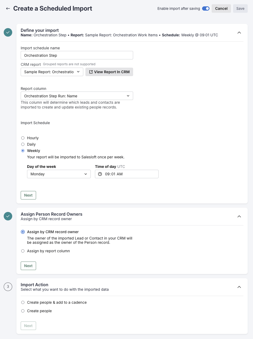Click the checkmark circle beside Assign Person Record Owners
The height and width of the screenshot is (339, 253).
click(8, 216)
